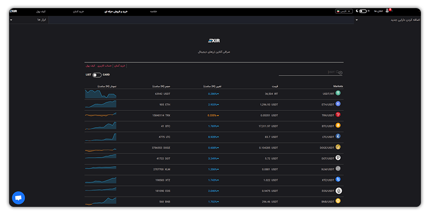Click the EOS coin icon
This screenshot has height=215, width=430.
[x=338, y=191]
